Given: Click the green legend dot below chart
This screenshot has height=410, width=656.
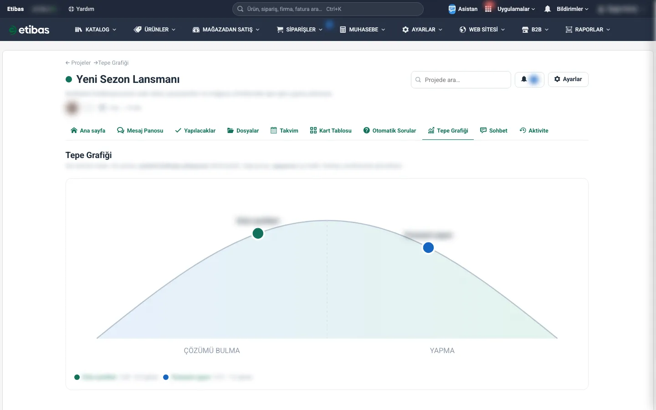Looking at the screenshot, I should tap(77, 377).
